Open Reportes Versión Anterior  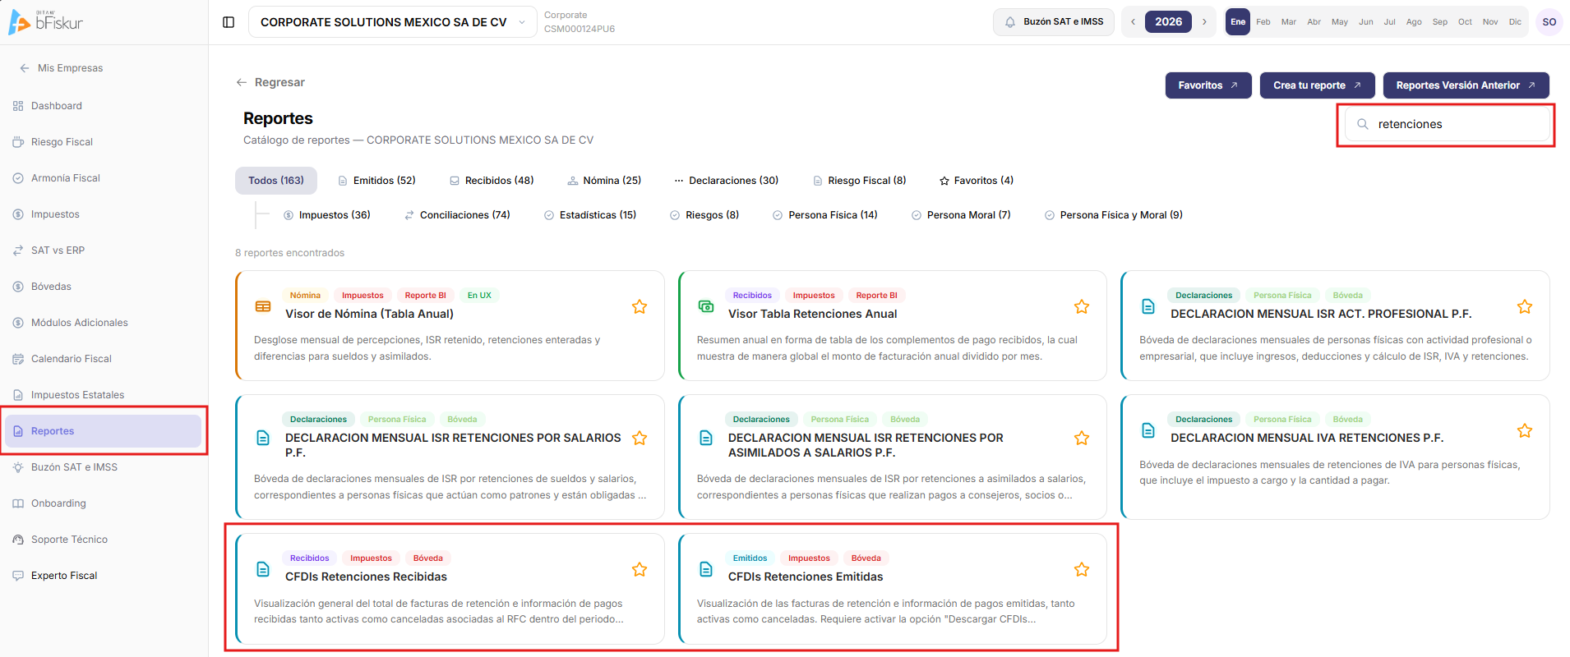[x=1466, y=85]
